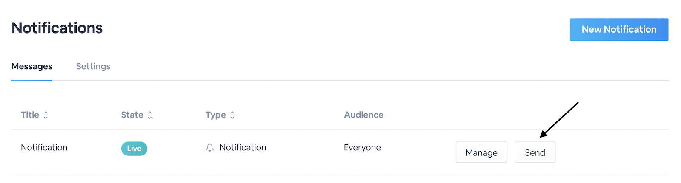Click the Live status badge
Image resolution: width=681 pixels, height=183 pixels.
coord(134,149)
